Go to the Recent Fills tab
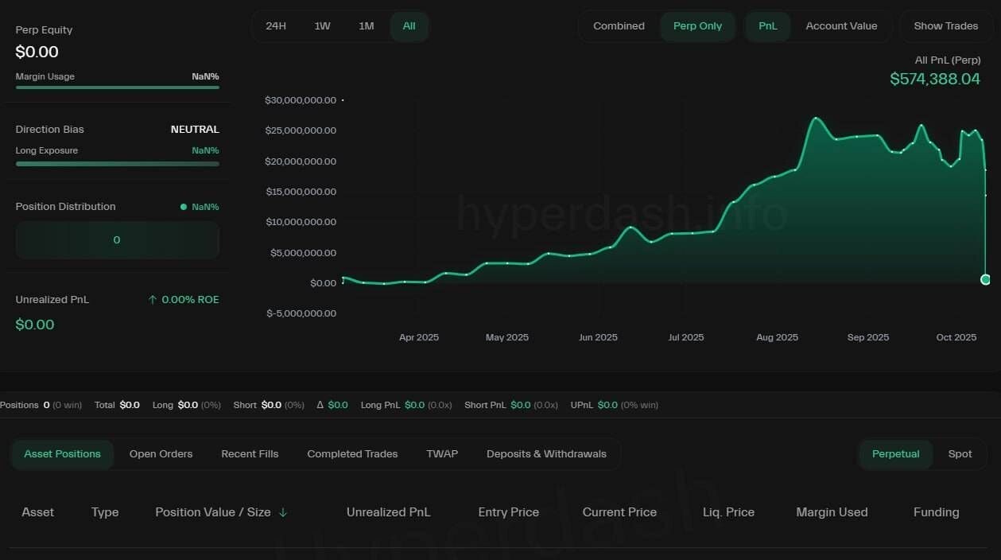The height and width of the screenshot is (560, 1001). (x=250, y=454)
